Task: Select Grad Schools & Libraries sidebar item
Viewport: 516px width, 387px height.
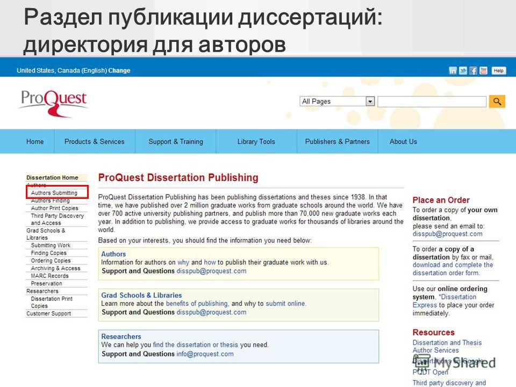Action: (46, 234)
